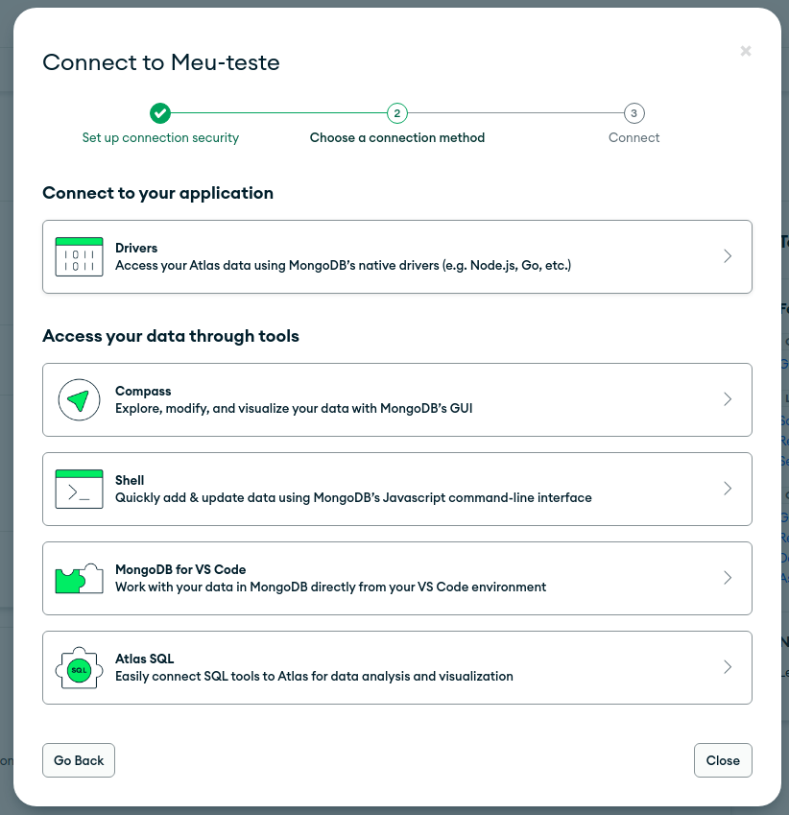
Task: Choose the Compass connection title
Action: click(143, 391)
